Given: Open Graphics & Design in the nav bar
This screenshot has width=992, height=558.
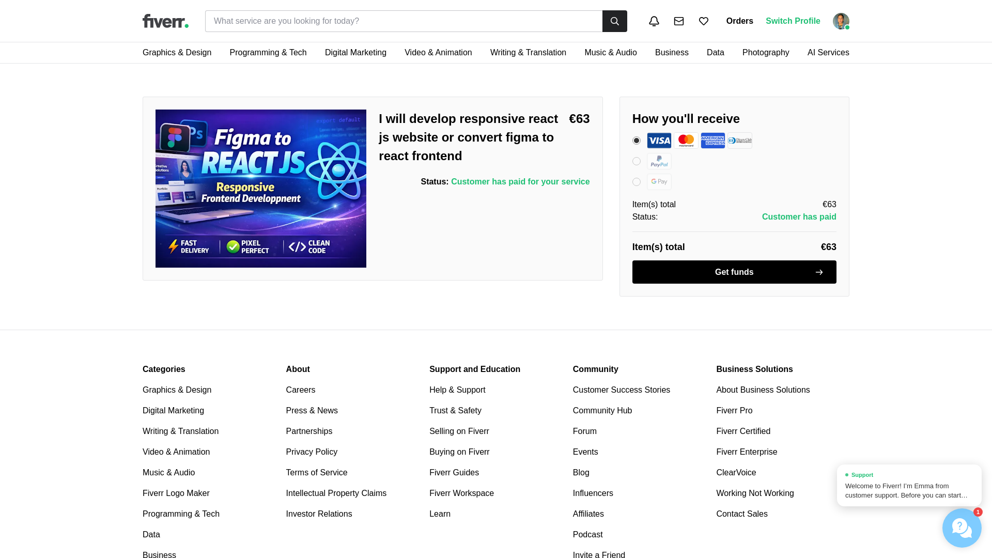Looking at the screenshot, I should [x=177, y=53].
